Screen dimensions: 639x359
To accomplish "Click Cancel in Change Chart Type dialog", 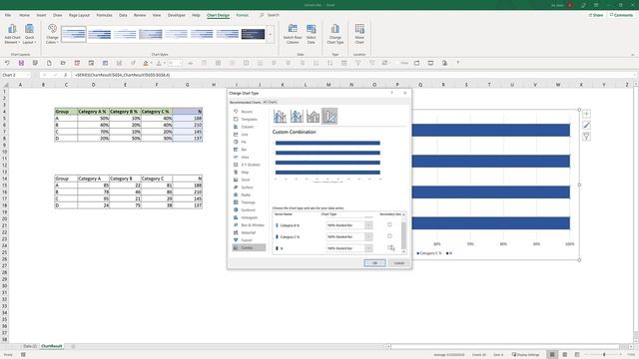I will click(398, 263).
